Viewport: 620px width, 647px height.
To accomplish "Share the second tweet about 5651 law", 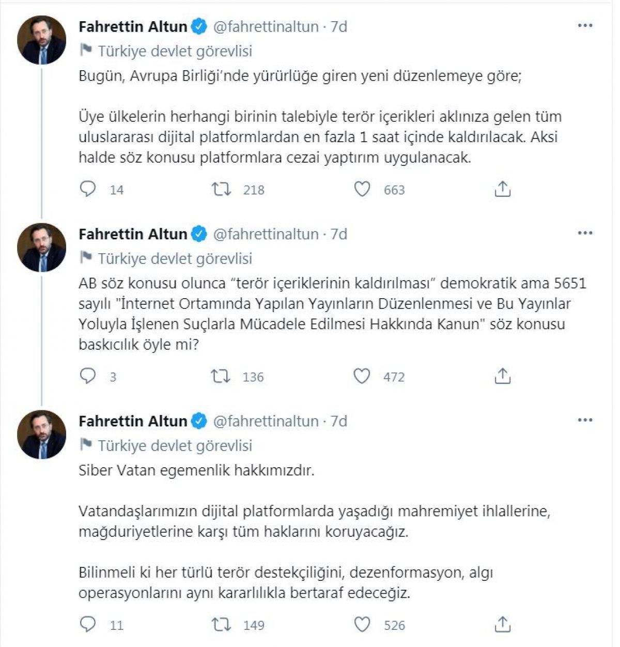I will click(x=502, y=376).
